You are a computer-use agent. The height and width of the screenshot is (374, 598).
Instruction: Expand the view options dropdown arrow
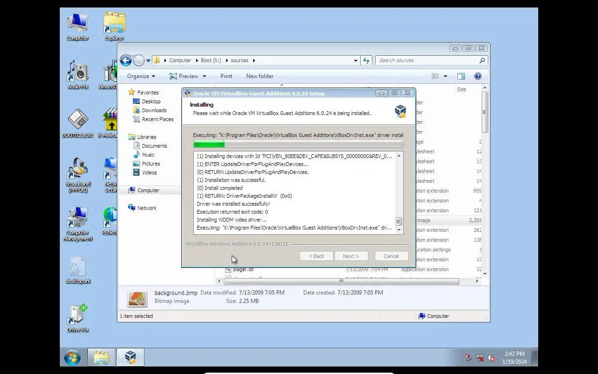pos(445,76)
